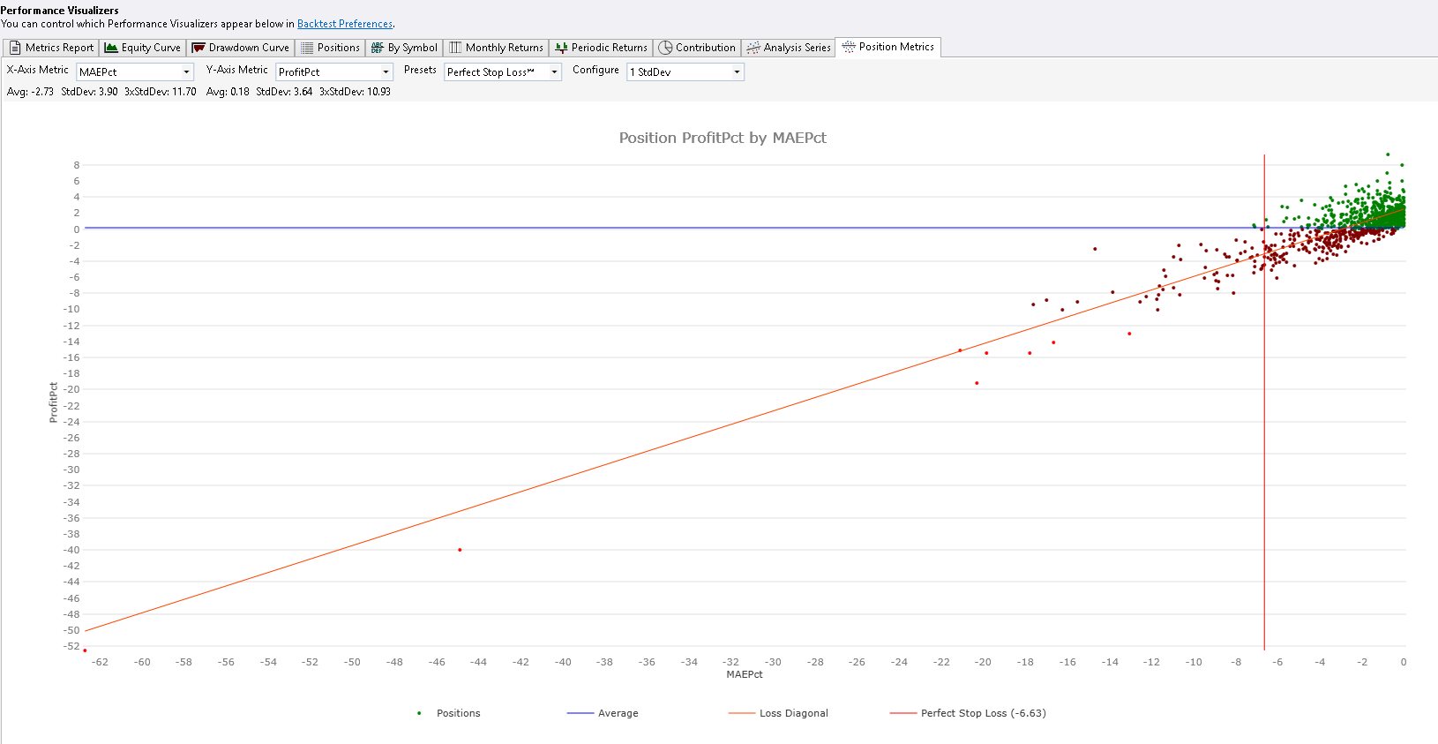Select the Position Metrics tab
1438x744 pixels.
coord(889,47)
